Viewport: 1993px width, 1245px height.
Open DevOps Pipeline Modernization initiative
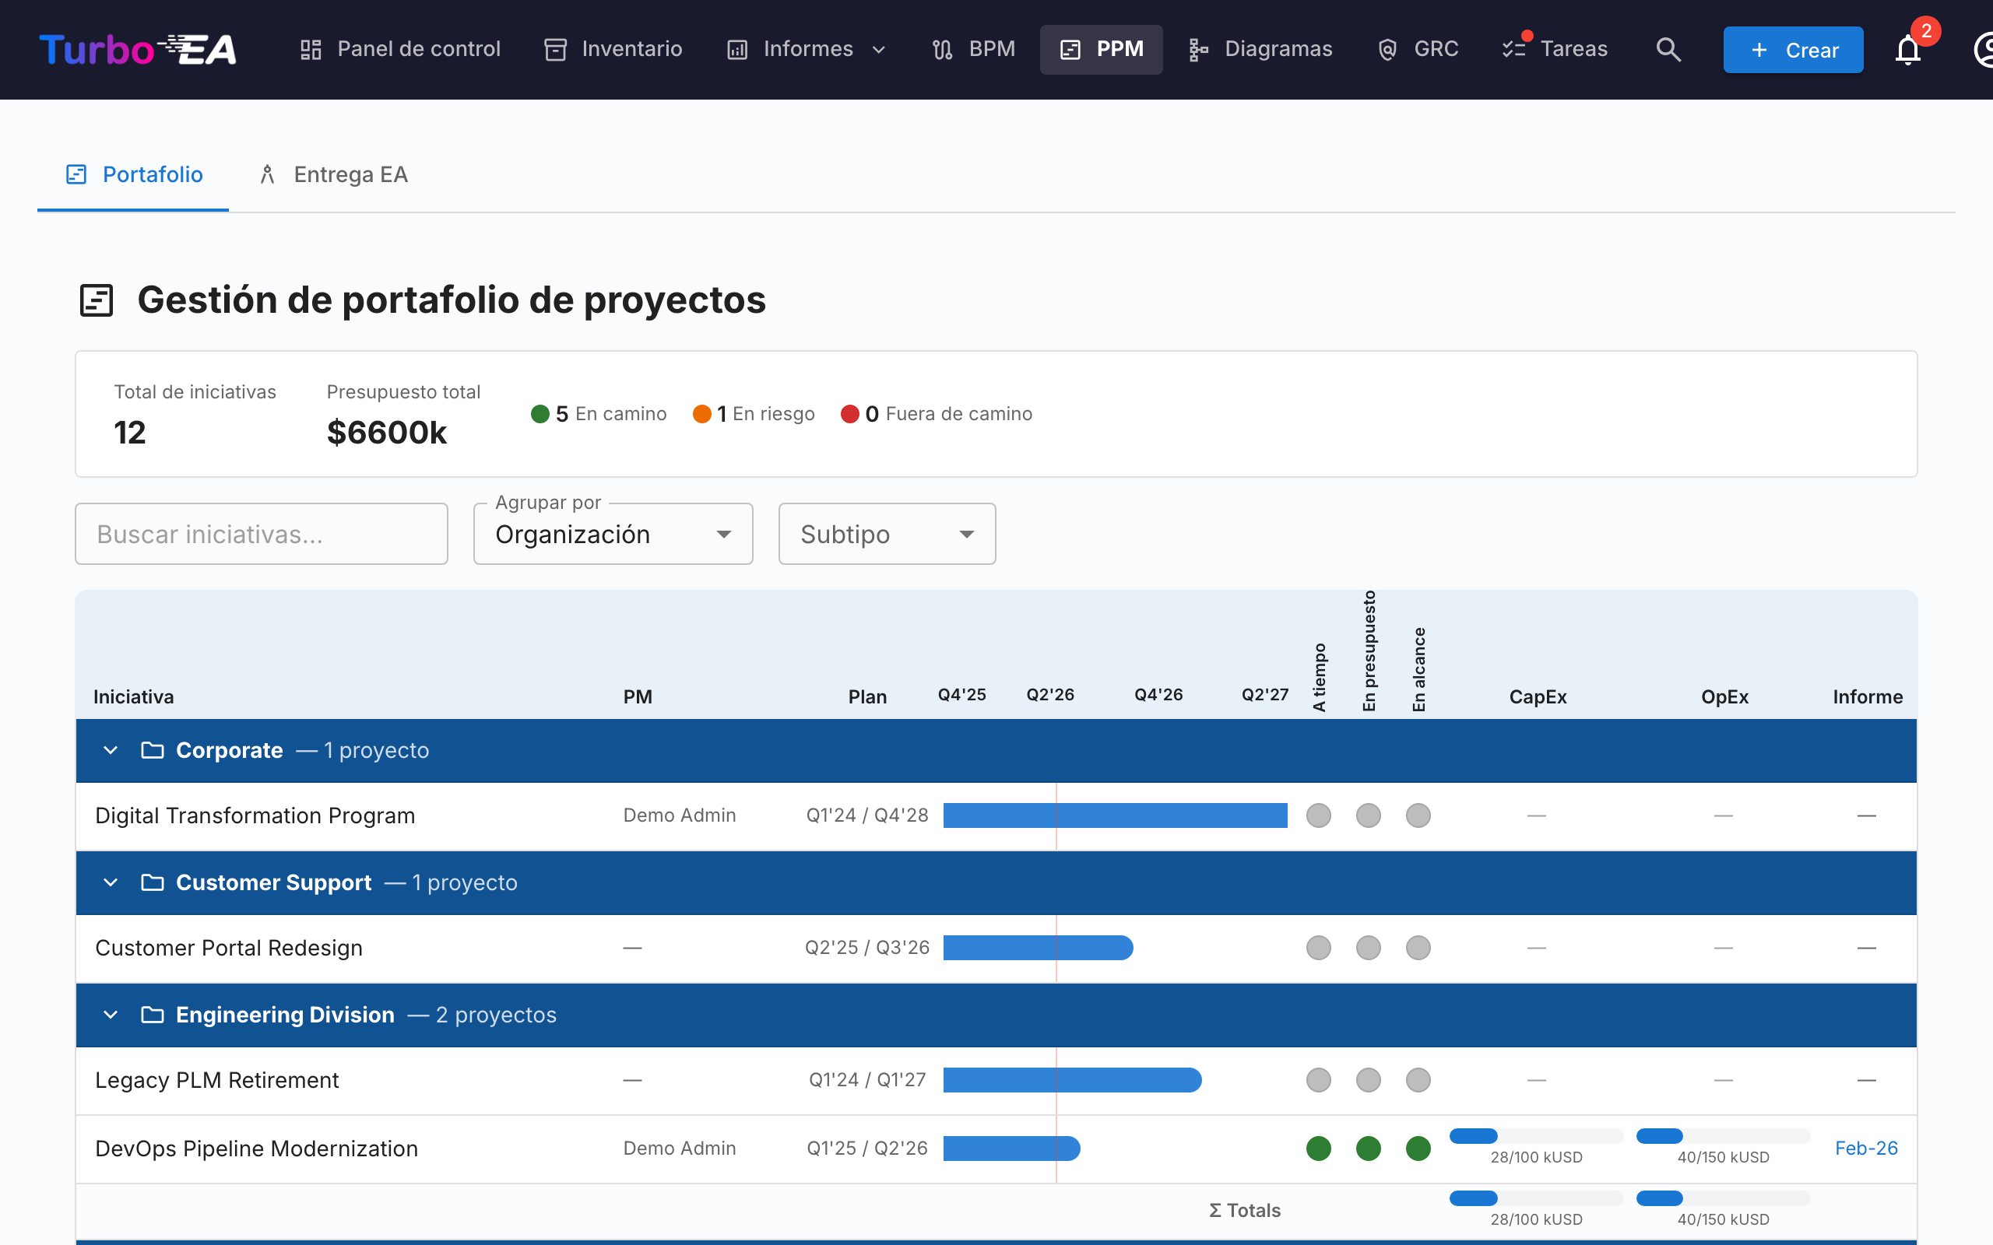257,1148
